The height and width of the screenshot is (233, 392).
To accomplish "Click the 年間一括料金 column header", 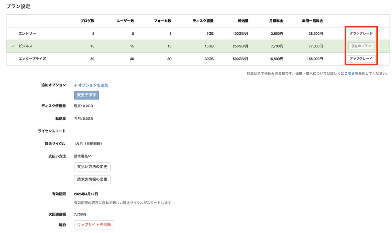I will pyautogui.click(x=312, y=21).
